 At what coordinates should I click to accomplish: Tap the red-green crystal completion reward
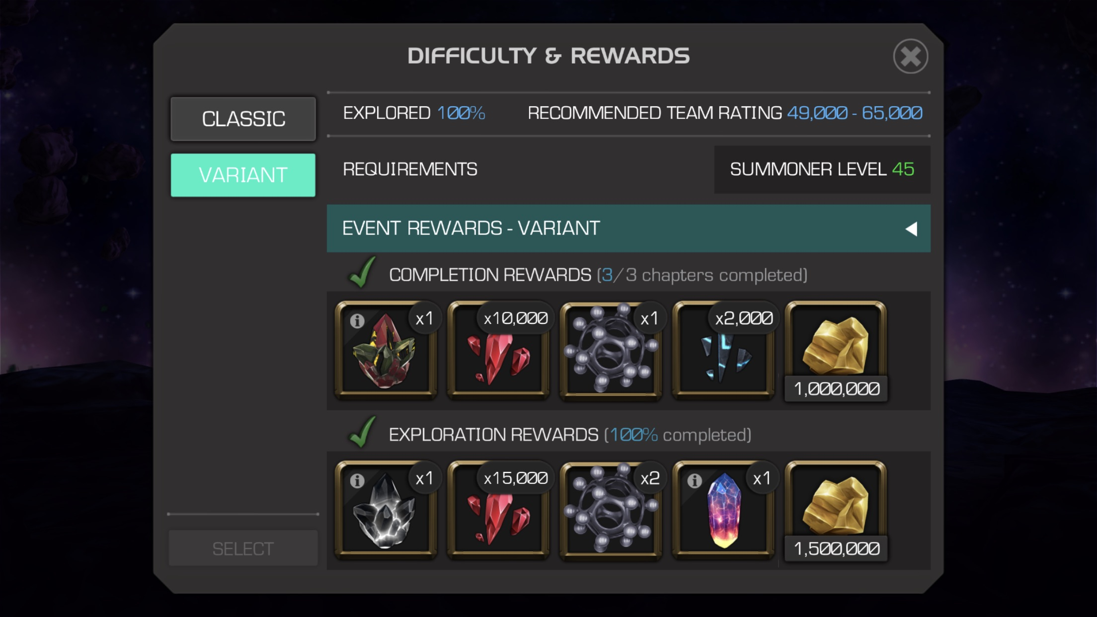click(x=386, y=351)
